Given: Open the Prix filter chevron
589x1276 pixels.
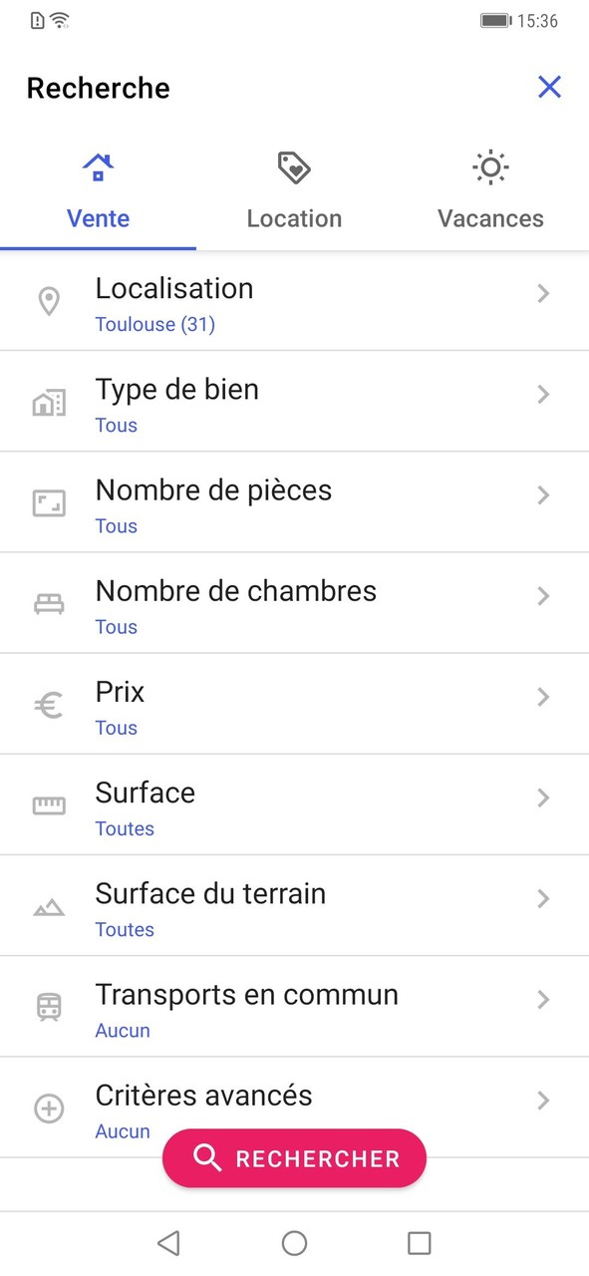Looking at the screenshot, I should tap(543, 696).
